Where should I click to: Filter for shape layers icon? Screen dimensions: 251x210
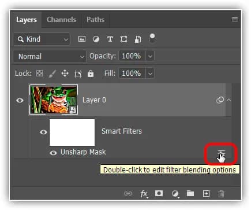(123, 39)
